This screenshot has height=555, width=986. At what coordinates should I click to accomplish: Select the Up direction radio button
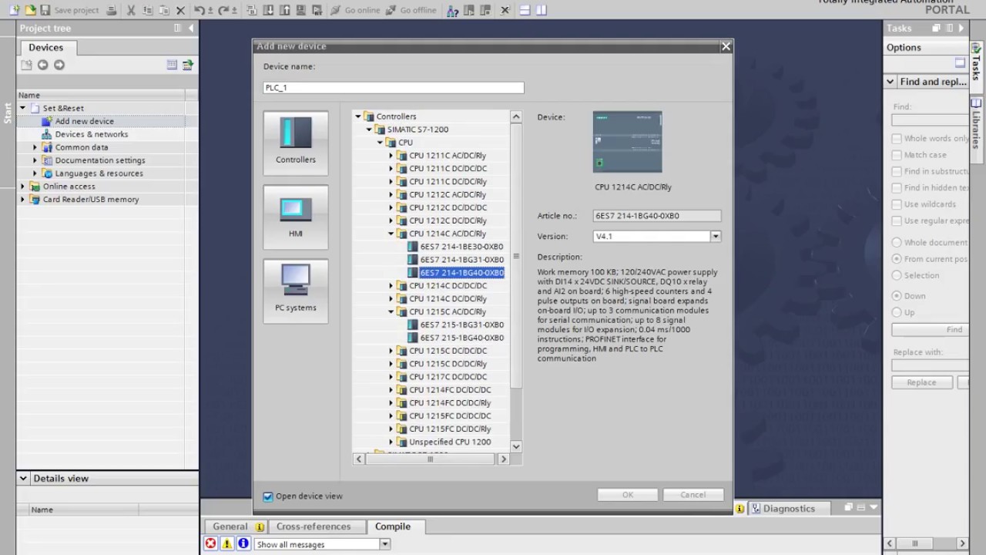897,312
